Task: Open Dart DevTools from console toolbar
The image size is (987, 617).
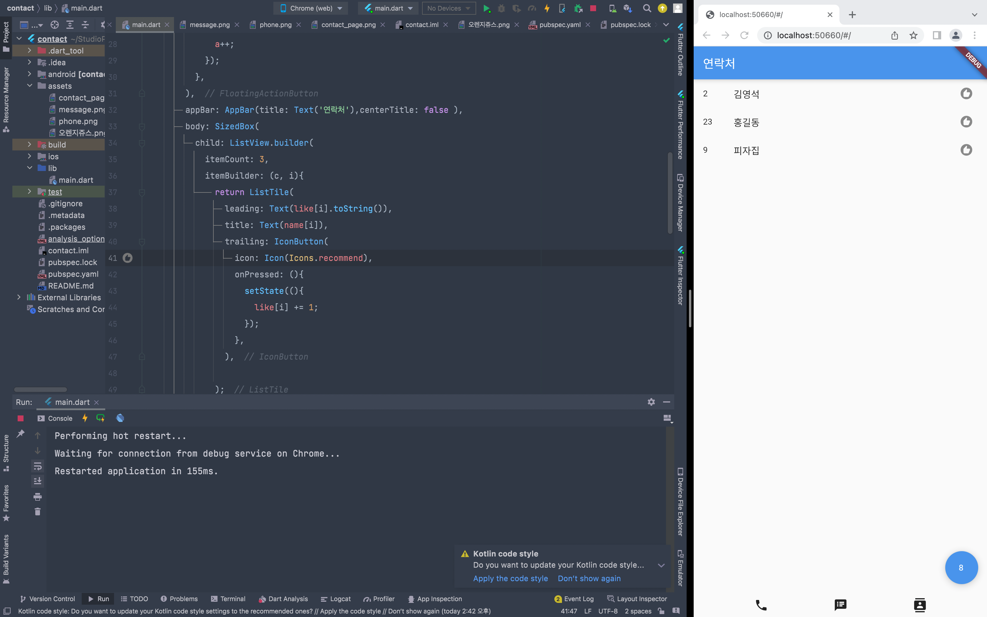Action: 120,418
